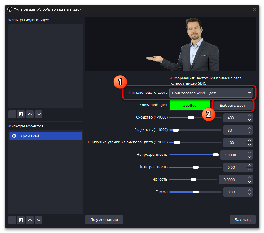
Task: Move effect filter up in the list
Action: (30, 220)
